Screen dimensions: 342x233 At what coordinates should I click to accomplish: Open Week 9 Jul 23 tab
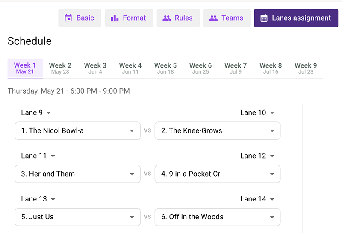tap(306, 68)
